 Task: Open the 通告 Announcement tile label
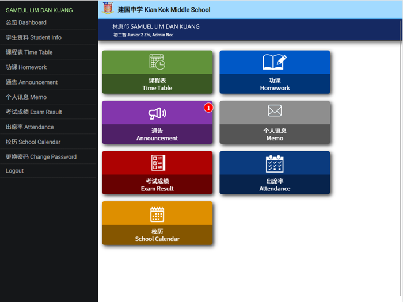click(157, 135)
